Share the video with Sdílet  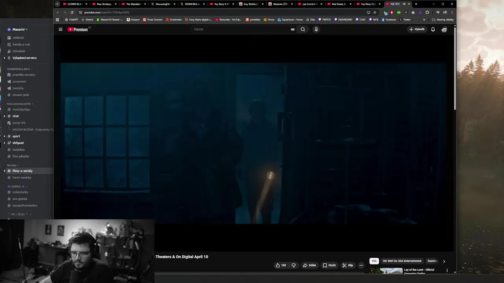(x=309, y=265)
